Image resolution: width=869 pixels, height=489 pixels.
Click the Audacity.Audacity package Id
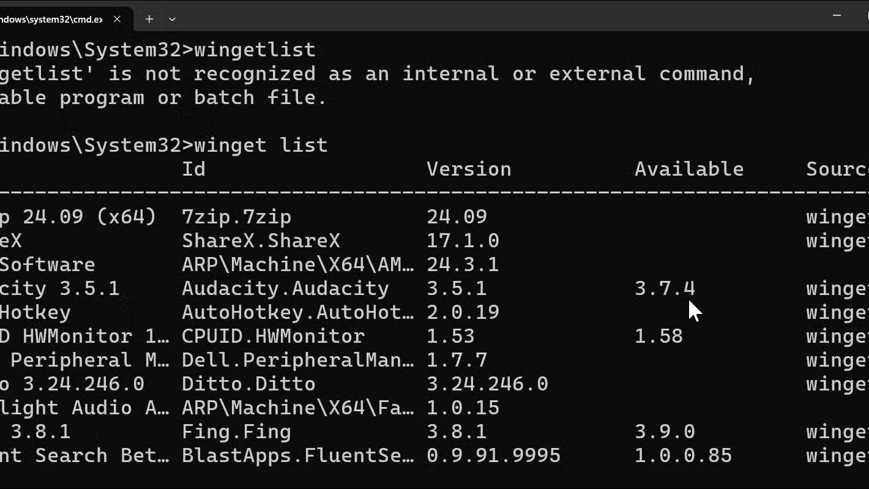(285, 288)
